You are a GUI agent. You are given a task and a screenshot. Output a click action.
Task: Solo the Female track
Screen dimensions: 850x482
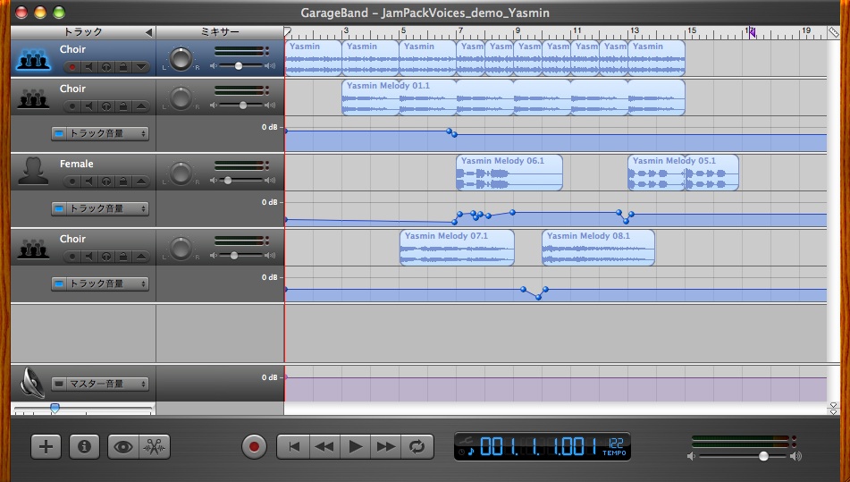coord(106,182)
